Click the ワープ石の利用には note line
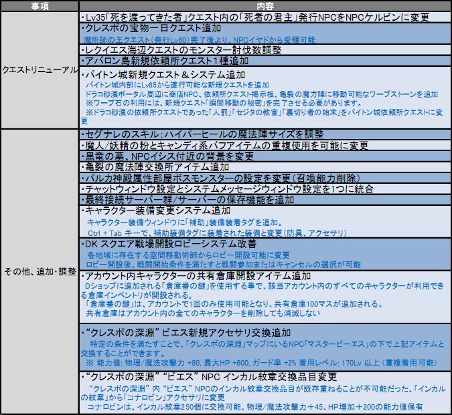 coord(224,103)
